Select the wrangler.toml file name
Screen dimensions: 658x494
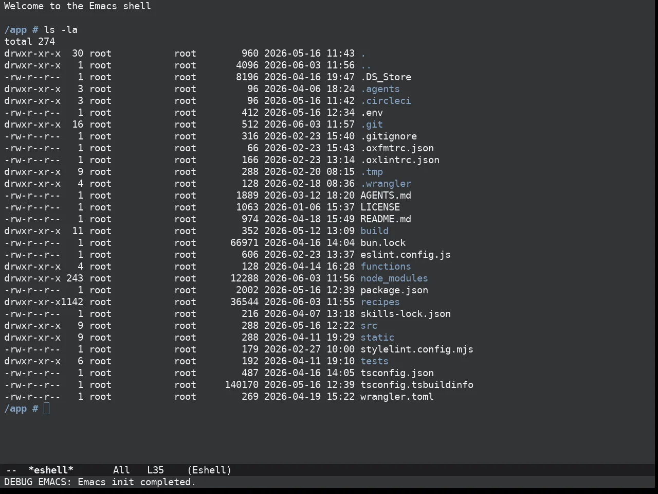(397, 397)
